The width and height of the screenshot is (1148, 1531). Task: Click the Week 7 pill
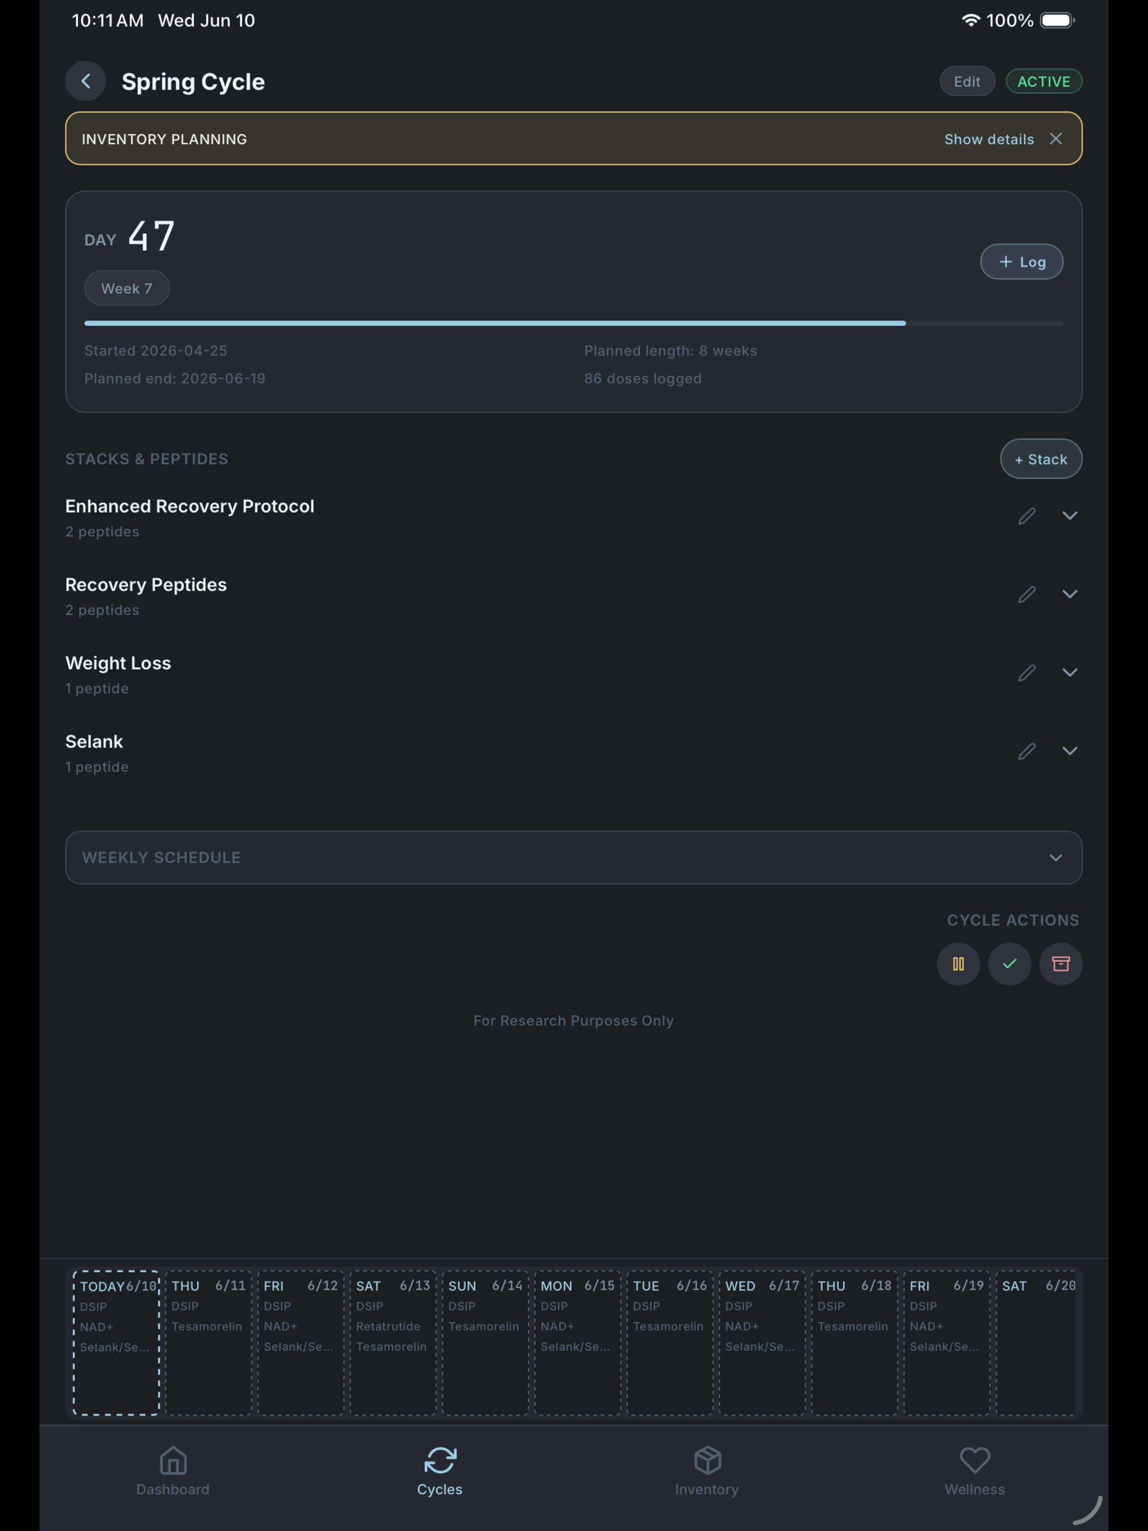point(127,289)
